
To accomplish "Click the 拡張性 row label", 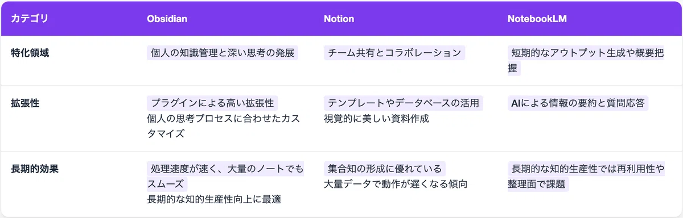I will click(25, 103).
